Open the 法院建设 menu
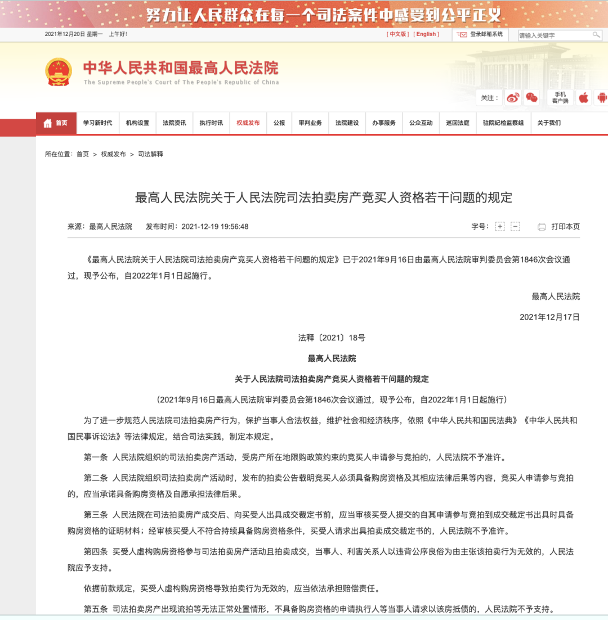Image resolution: width=608 pixels, height=620 pixels. click(x=347, y=123)
